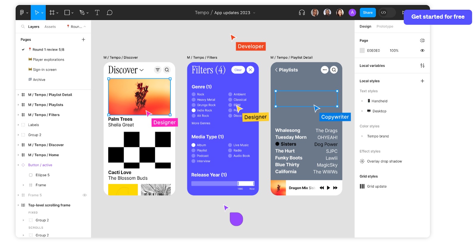Expand the M / Tempo / Filters layer
Screen dimensions: 476x247
[18, 115]
